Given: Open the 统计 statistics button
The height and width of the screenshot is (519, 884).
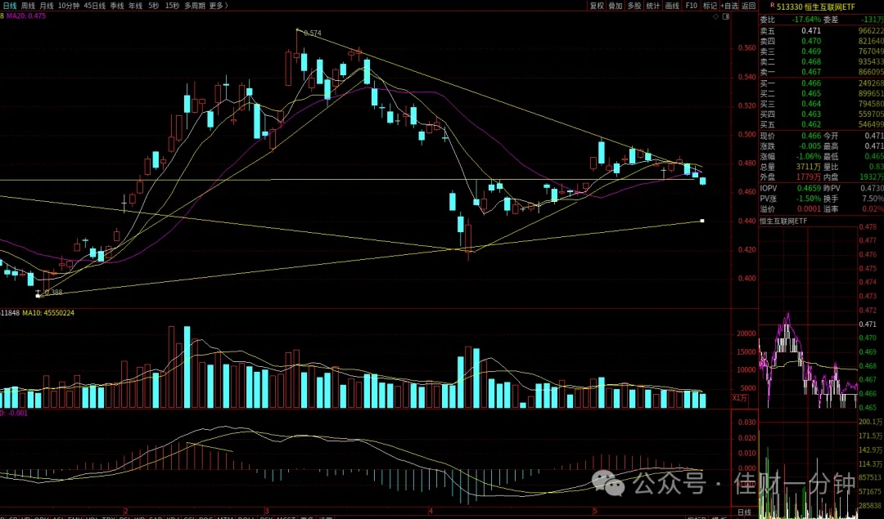Looking at the screenshot, I should [x=653, y=6].
